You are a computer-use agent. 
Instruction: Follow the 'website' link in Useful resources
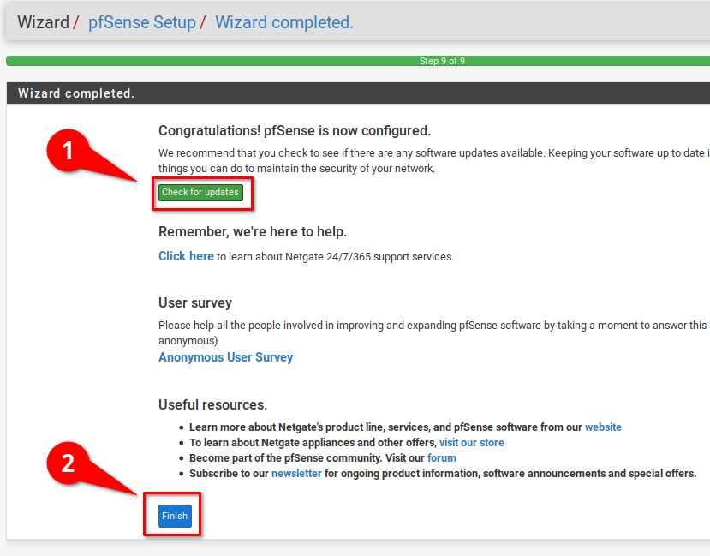pyautogui.click(x=603, y=427)
